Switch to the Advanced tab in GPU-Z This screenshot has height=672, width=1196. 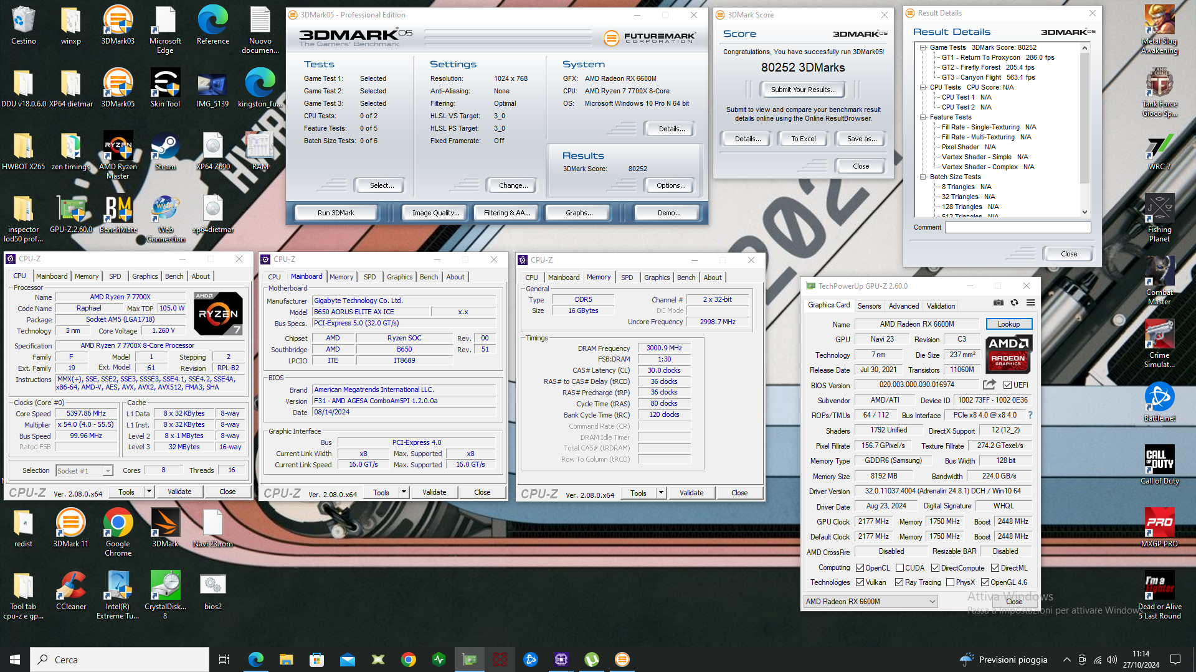(x=903, y=306)
